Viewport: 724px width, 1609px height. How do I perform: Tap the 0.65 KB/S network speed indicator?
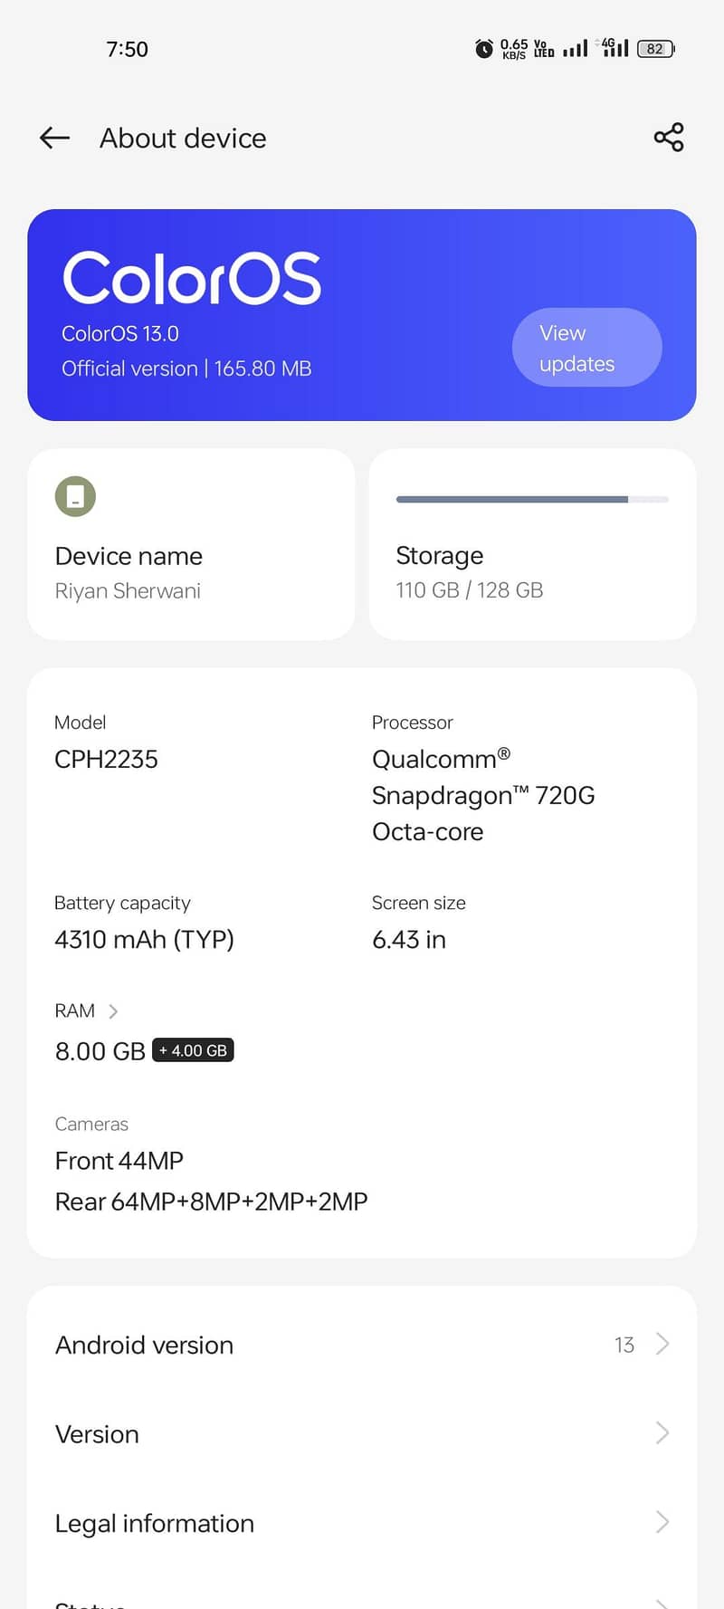click(514, 49)
